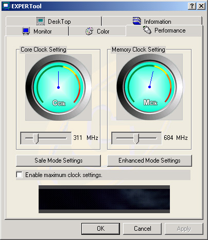Click the Cclk core clock gauge

58,87
